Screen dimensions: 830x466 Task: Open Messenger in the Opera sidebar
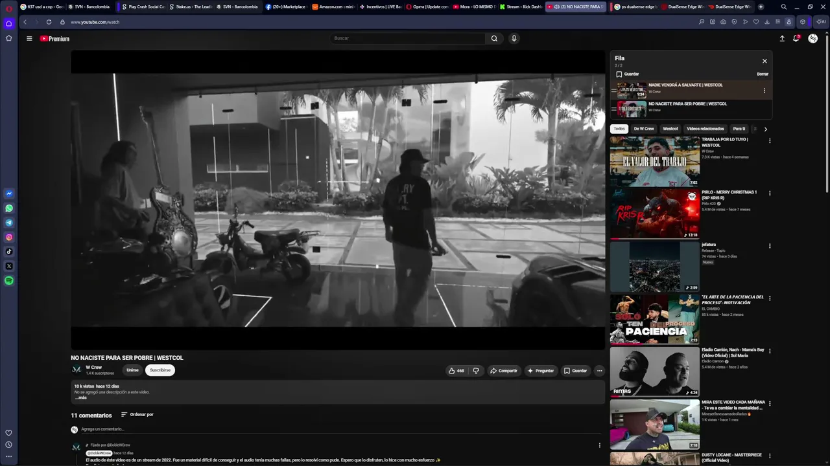tap(9, 194)
